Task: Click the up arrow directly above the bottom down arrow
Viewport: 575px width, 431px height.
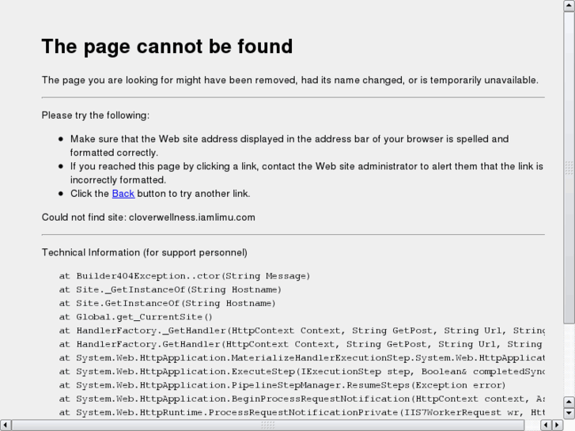Action: click(569, 401)
